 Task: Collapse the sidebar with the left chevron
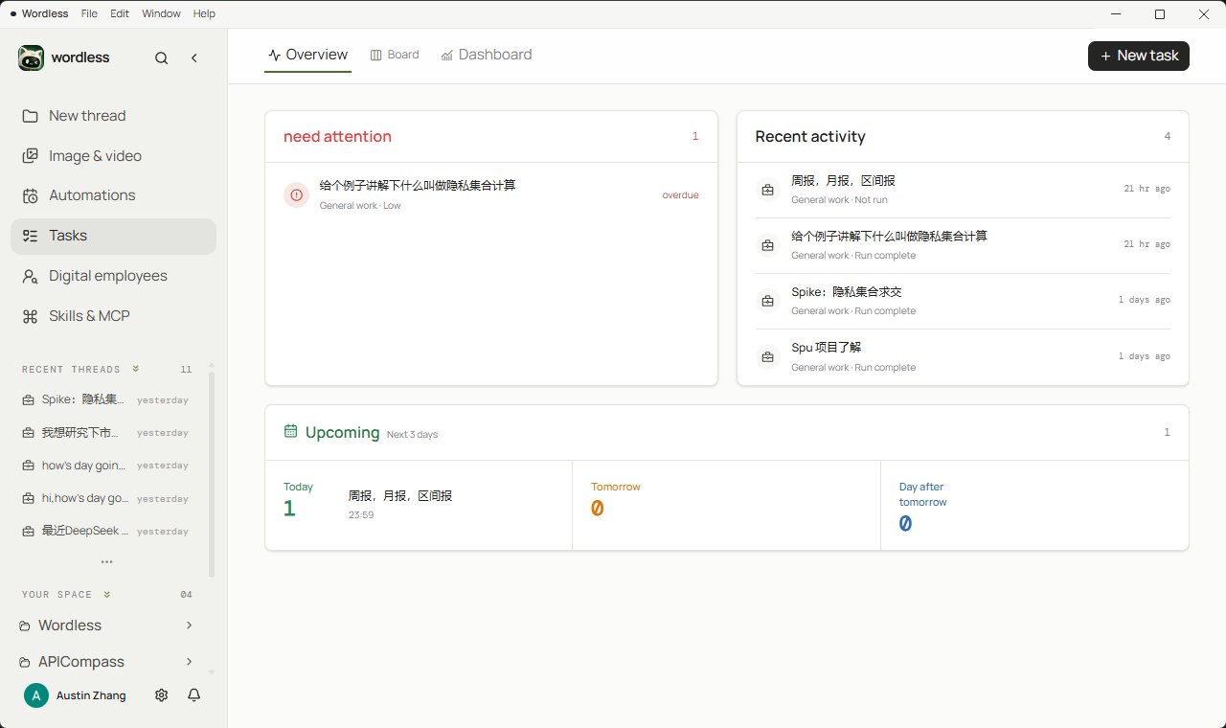(194, 58)
